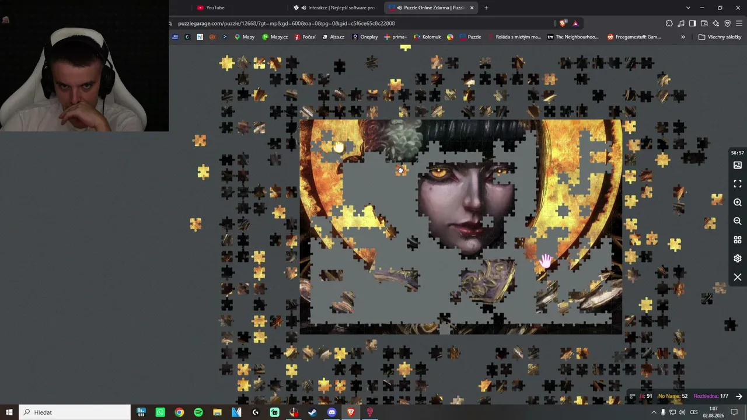The height and width of the screenshot is (420, 747).
Task: Open the Alza.cz bookmark
Action: [x=333, y=37]
